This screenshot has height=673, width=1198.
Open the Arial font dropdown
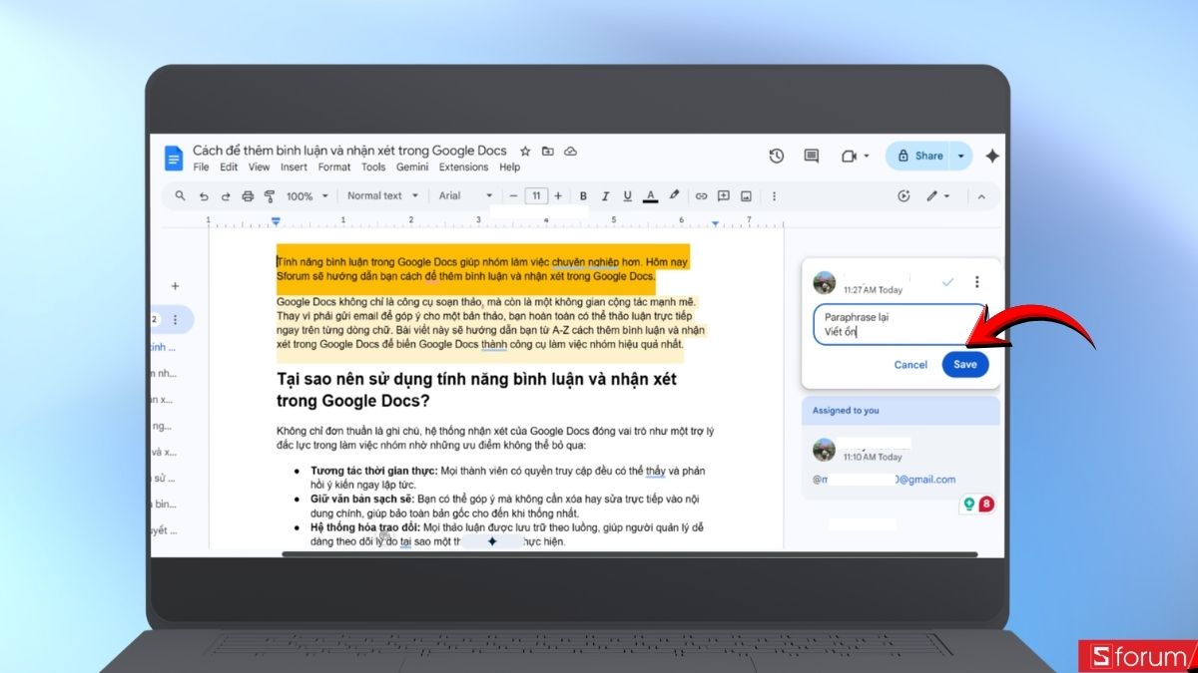(466, 195)
